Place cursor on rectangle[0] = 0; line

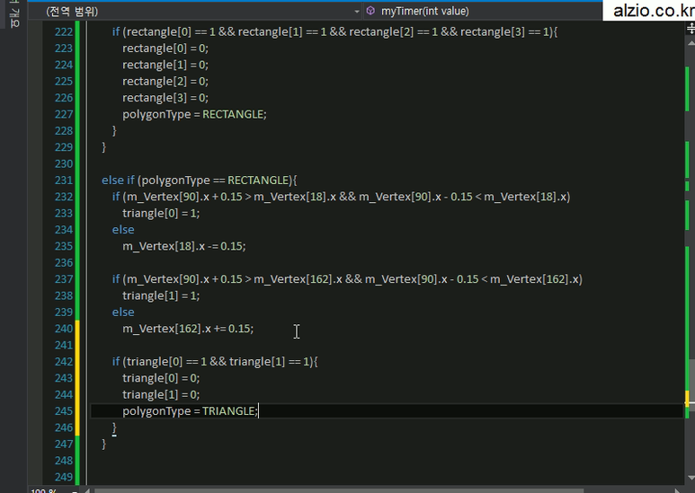coord(165,48)
